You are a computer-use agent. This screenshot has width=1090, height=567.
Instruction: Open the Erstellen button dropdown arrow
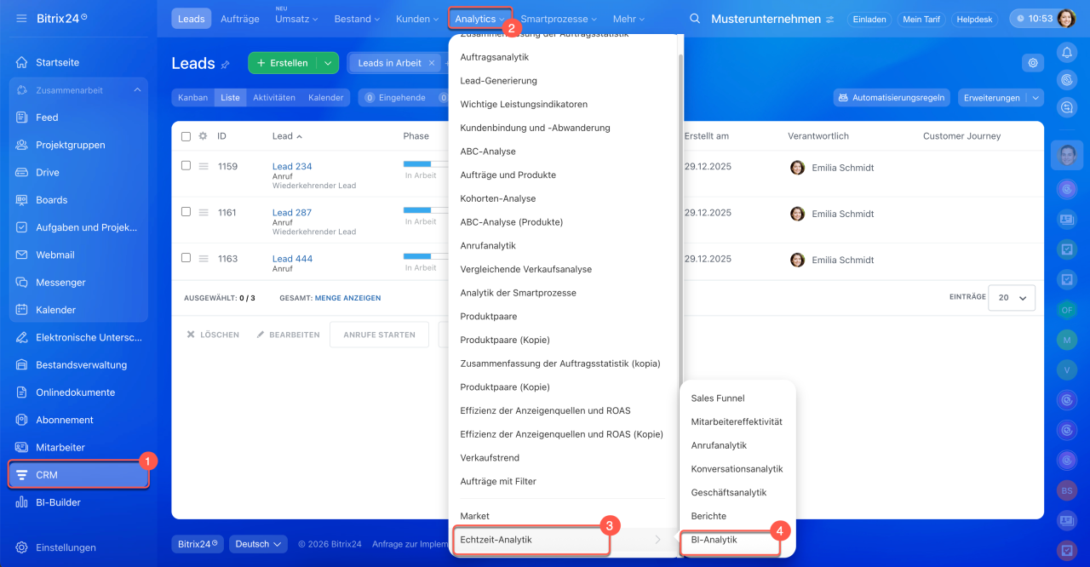click(328, 63)
